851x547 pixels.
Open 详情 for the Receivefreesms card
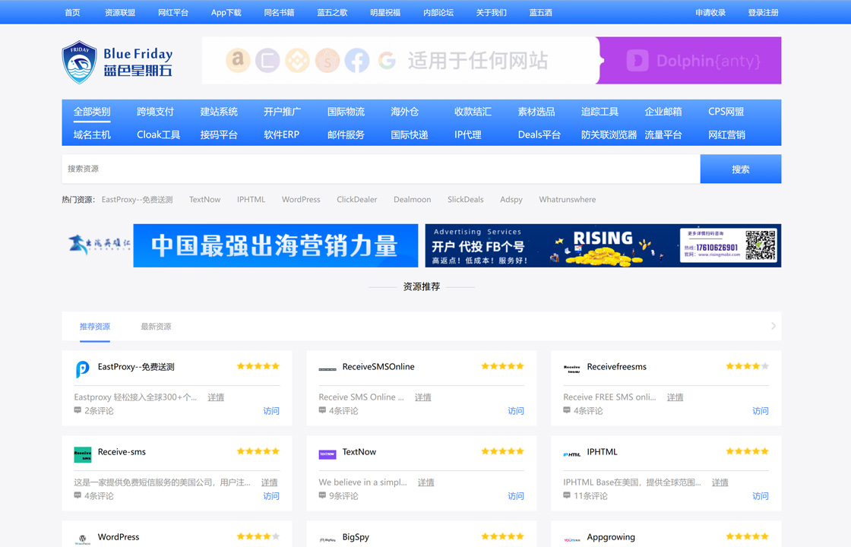coord(675,397)
